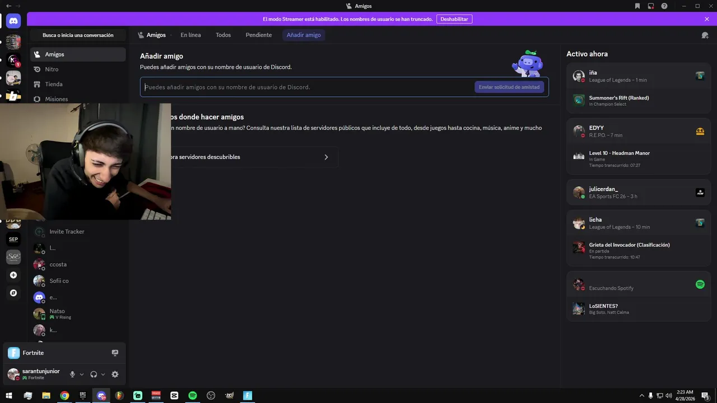This screenshot has width=717, height=403.
Task: Open the discover servers compass icon
Action: [x=13, y=293]
